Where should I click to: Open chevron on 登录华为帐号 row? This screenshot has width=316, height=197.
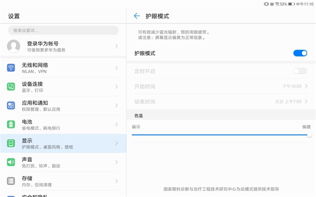click(117, 46)
